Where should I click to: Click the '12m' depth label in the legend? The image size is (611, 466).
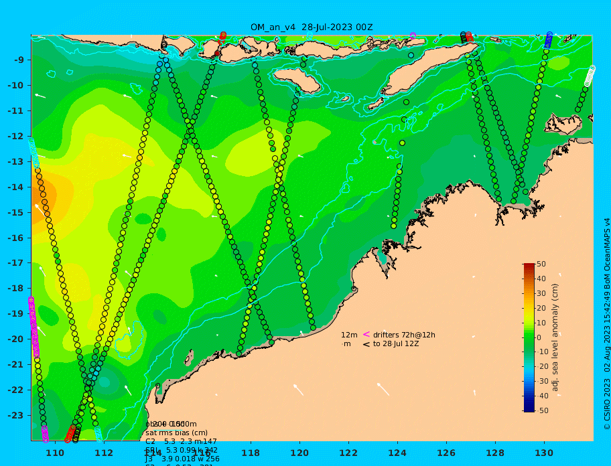(349, 335)
